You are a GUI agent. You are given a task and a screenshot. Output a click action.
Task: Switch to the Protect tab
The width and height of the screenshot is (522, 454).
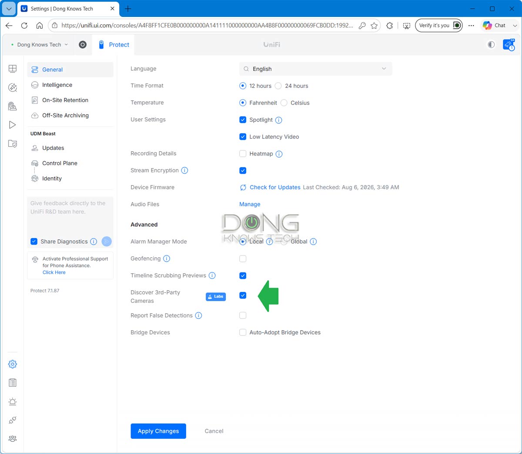(x=114, y=45)
